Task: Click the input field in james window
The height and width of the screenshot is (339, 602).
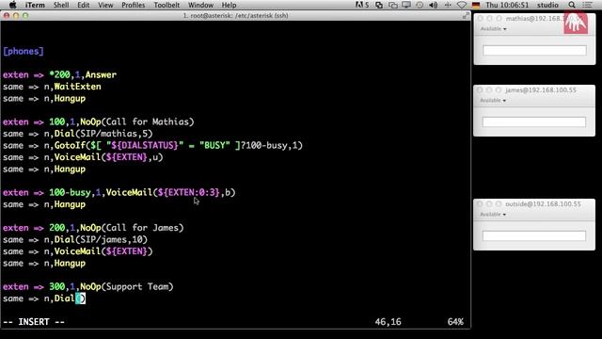Action: (534, 122)
